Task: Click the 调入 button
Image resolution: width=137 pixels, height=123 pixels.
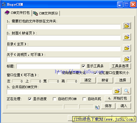Action: 124,106
